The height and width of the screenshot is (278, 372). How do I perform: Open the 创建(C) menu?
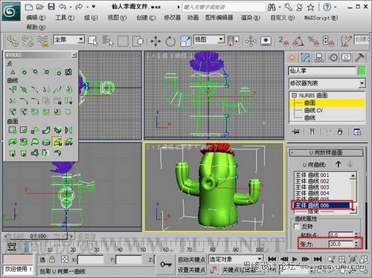[146, 18]
